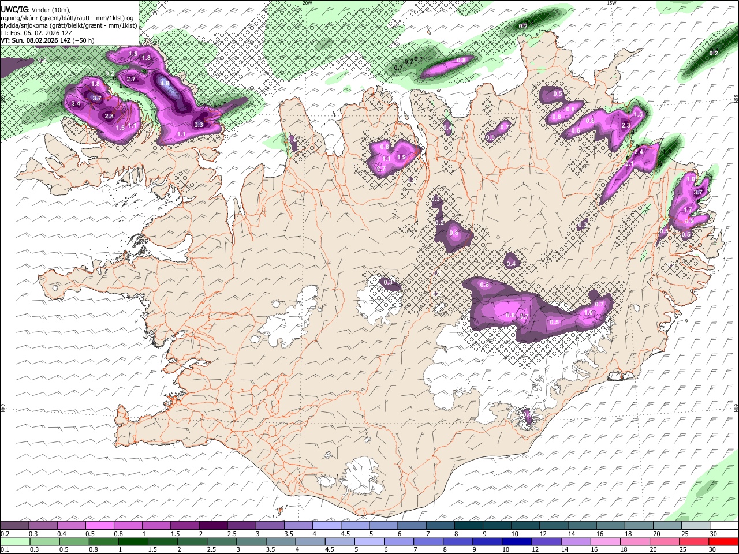Pick the bottom-row legend swatch between 10 and 12
The image size is (739, 554).
coord(517,541)
